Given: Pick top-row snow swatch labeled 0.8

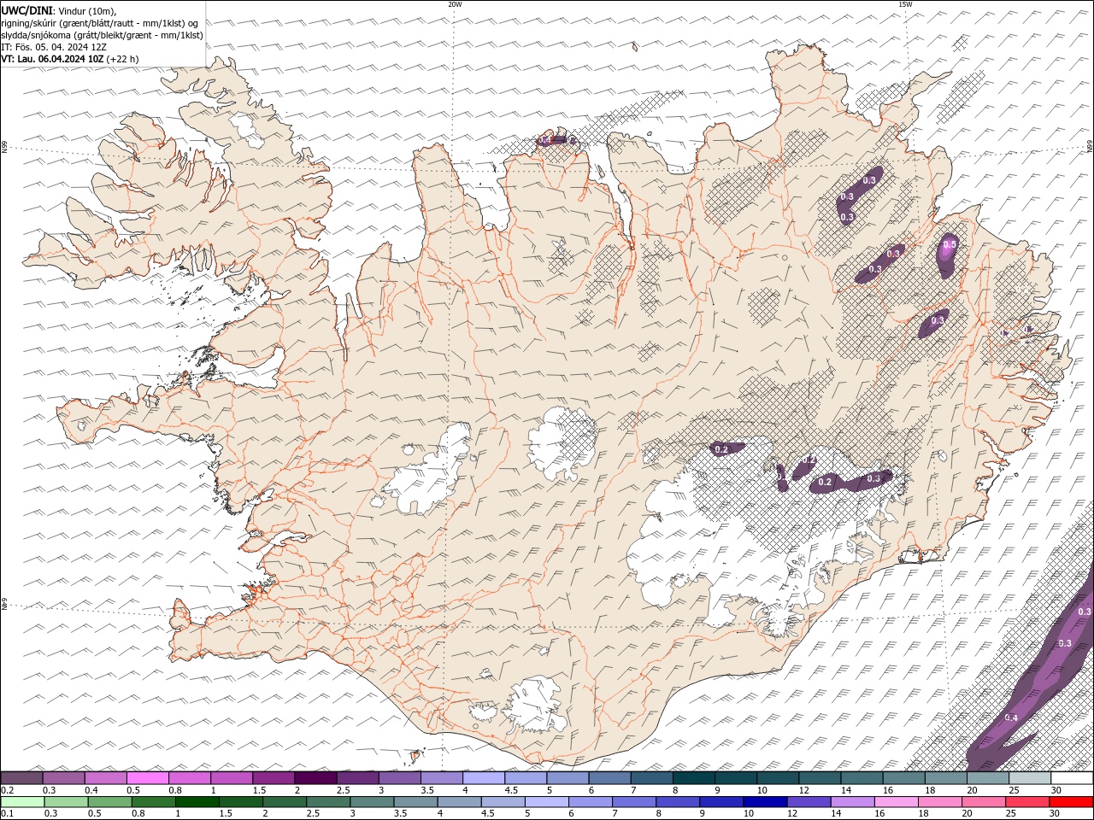Looking at the screenshot, I should 190,778.
